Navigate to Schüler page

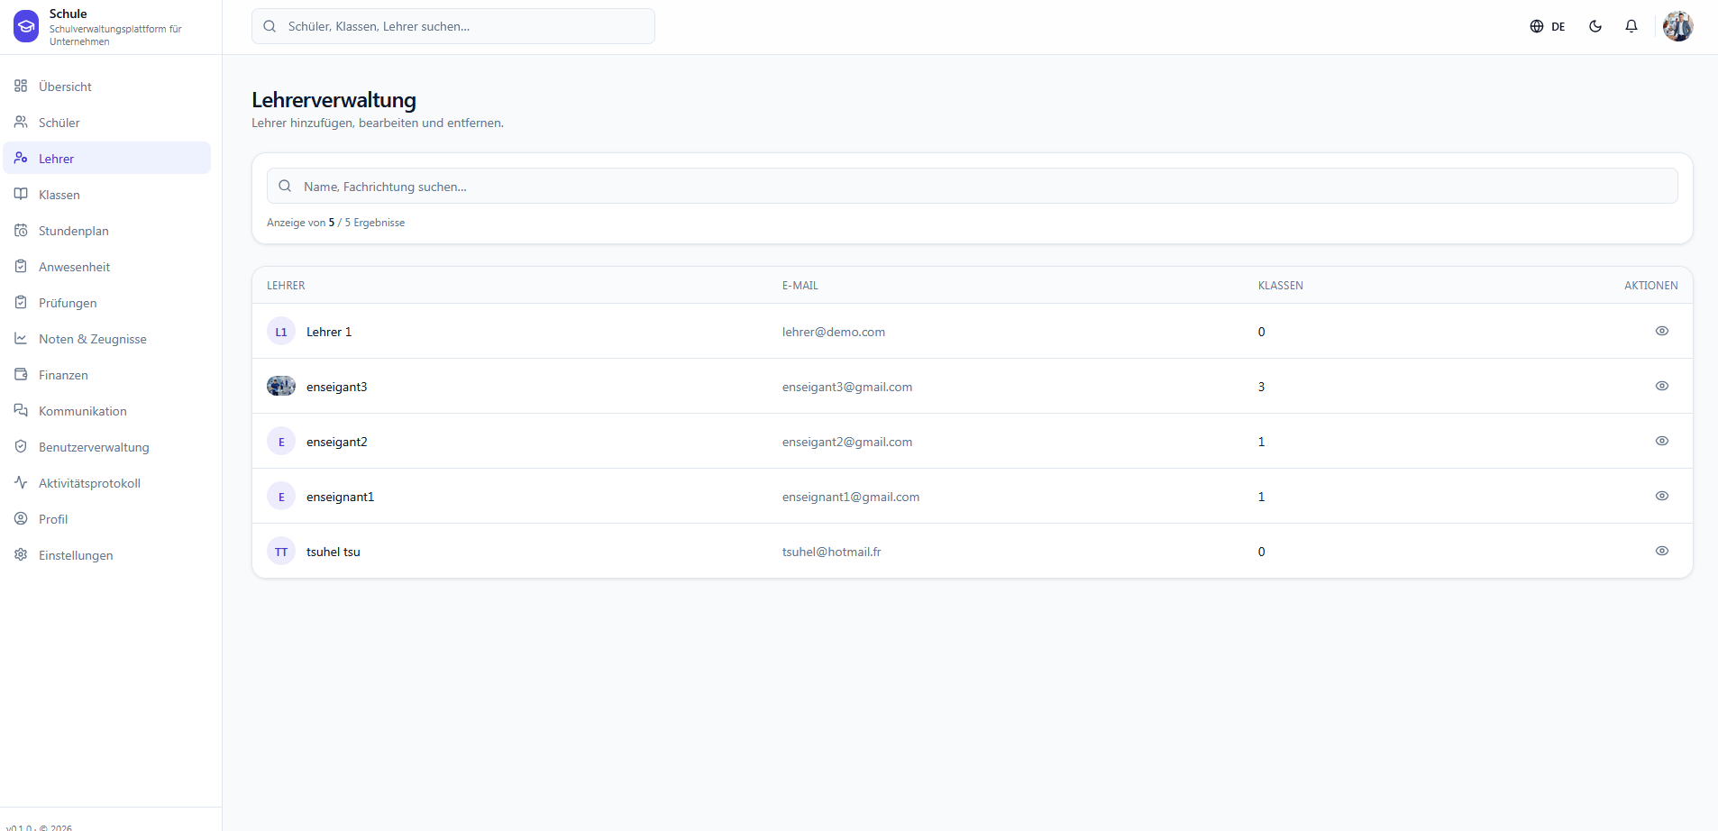(107, 122)
